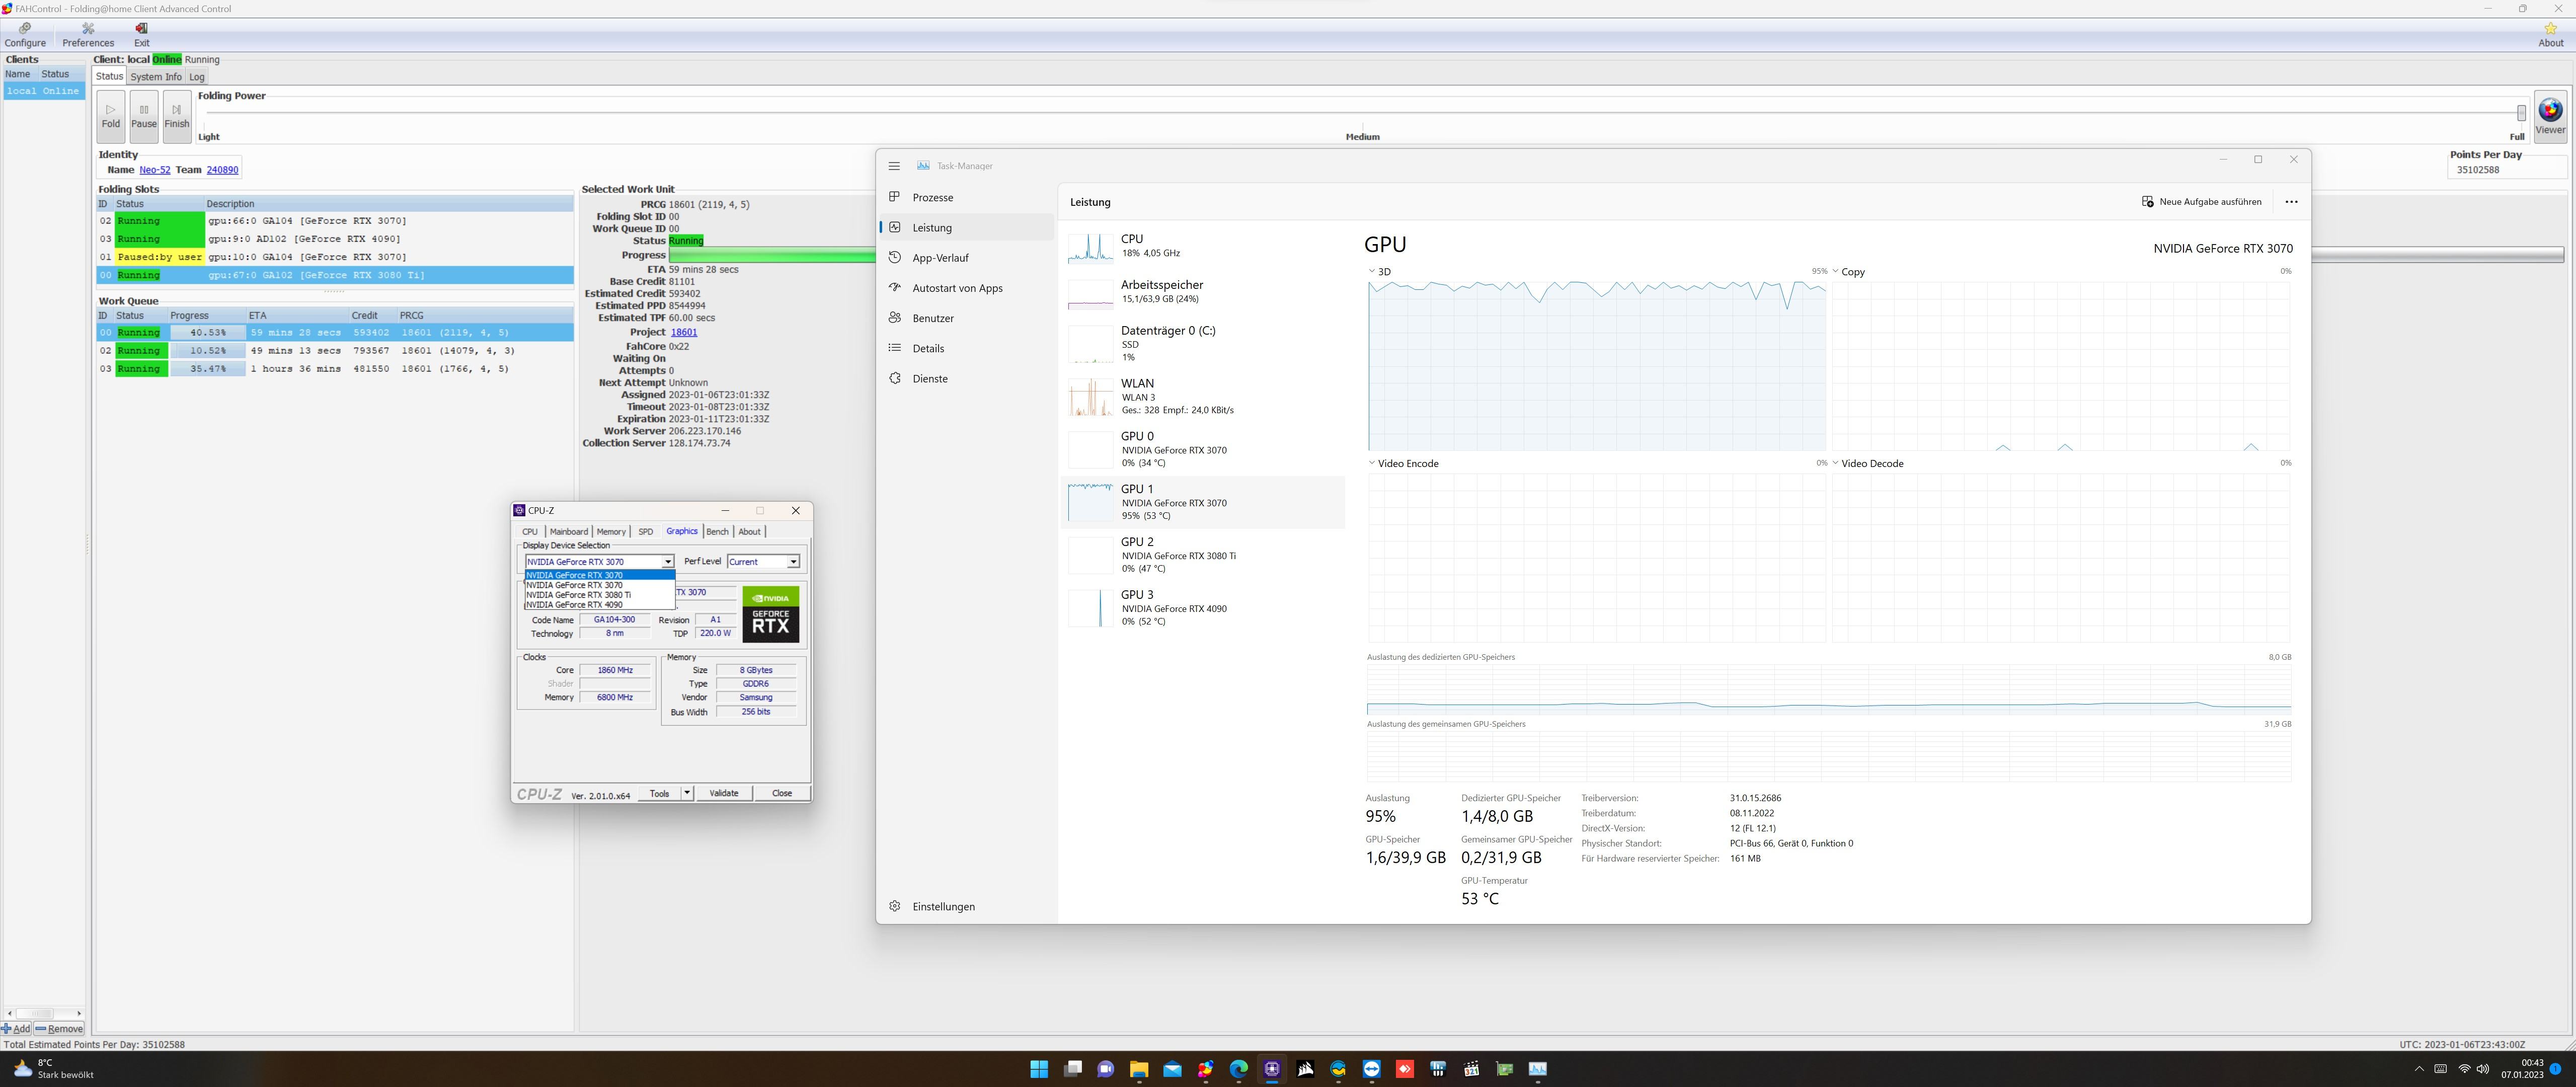Open project link 18601

[684, 332]
